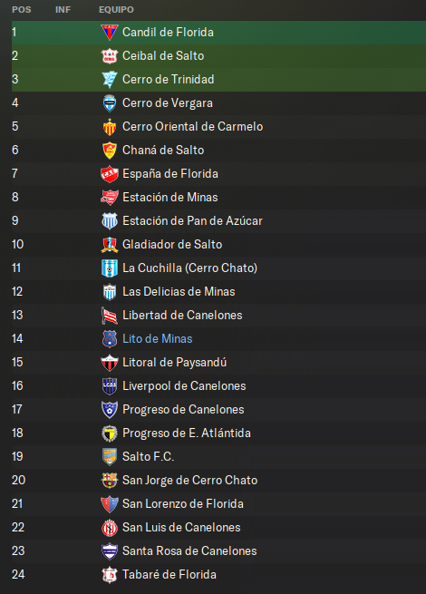Screen dimensions: 426x594
Task: Open the Lito de Minas team link
Action: pyautogui.click(x=157, y=338)
